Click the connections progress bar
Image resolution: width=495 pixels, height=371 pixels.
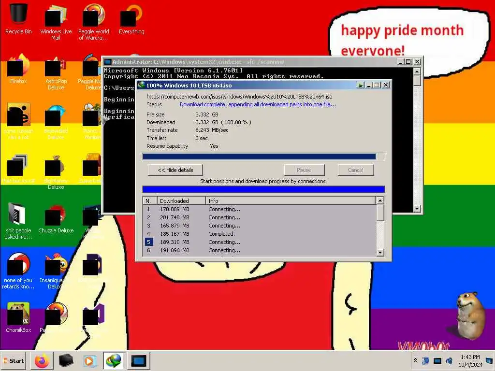pyautogui.click(x=263, y=189)
